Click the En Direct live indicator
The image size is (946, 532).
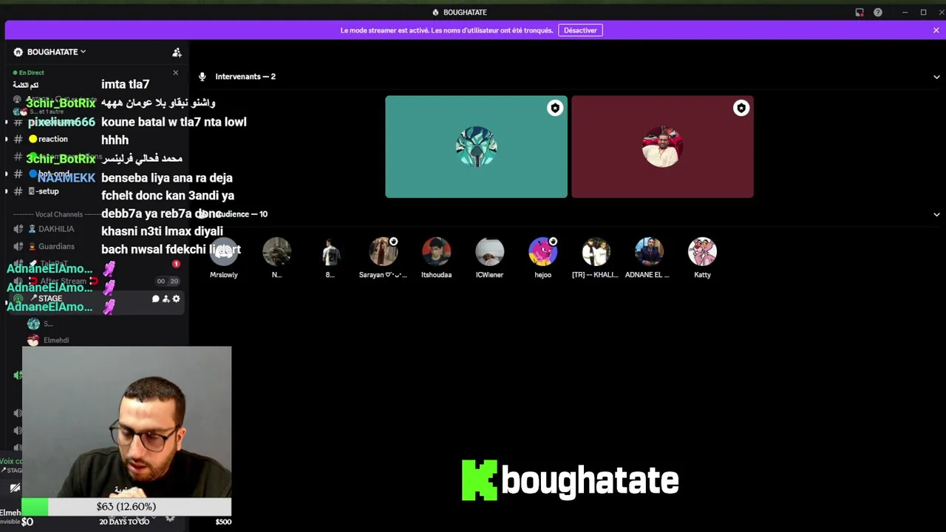point(28,72)
